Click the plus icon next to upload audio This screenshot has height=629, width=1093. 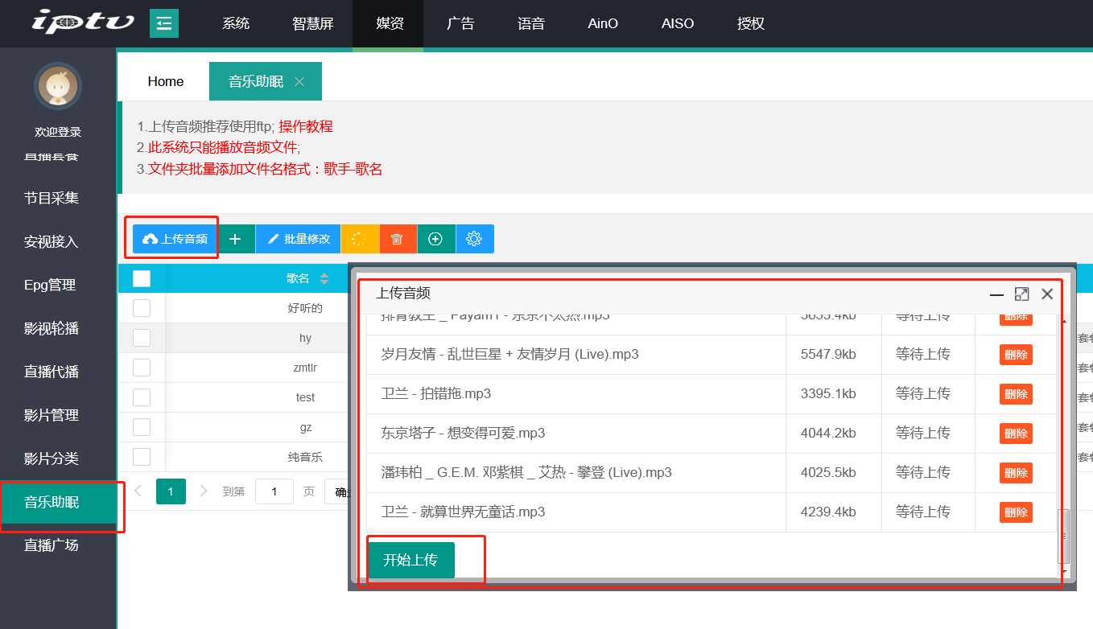[x=236, y=239]
